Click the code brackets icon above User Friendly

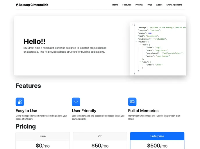76,102
